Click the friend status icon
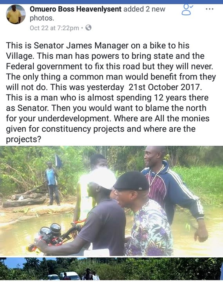 (187, 10)
